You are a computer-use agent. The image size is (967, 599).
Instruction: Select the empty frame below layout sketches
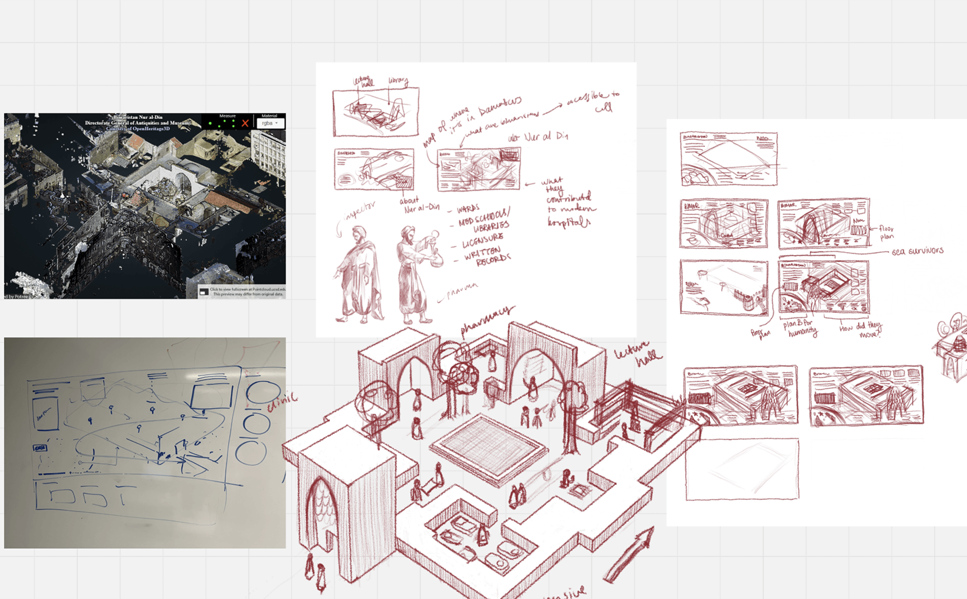[x=742, y=469]
